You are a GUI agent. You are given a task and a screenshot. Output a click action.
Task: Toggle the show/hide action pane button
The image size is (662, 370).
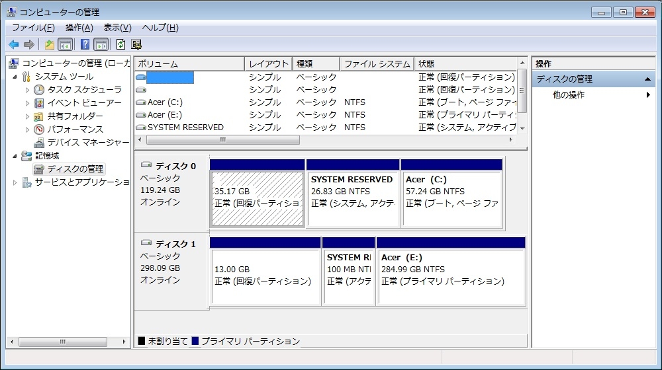tap(101, 44)
